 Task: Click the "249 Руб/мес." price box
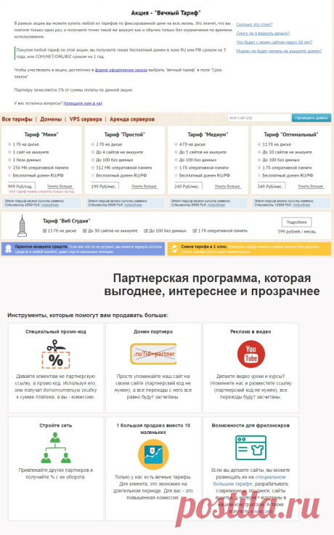[x=187, y=186]
